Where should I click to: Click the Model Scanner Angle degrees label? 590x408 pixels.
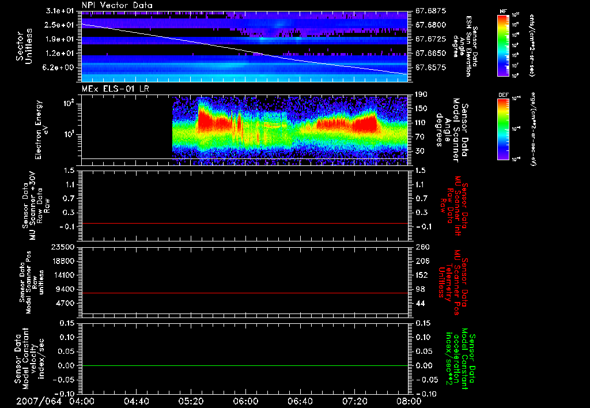click(452, 130)
